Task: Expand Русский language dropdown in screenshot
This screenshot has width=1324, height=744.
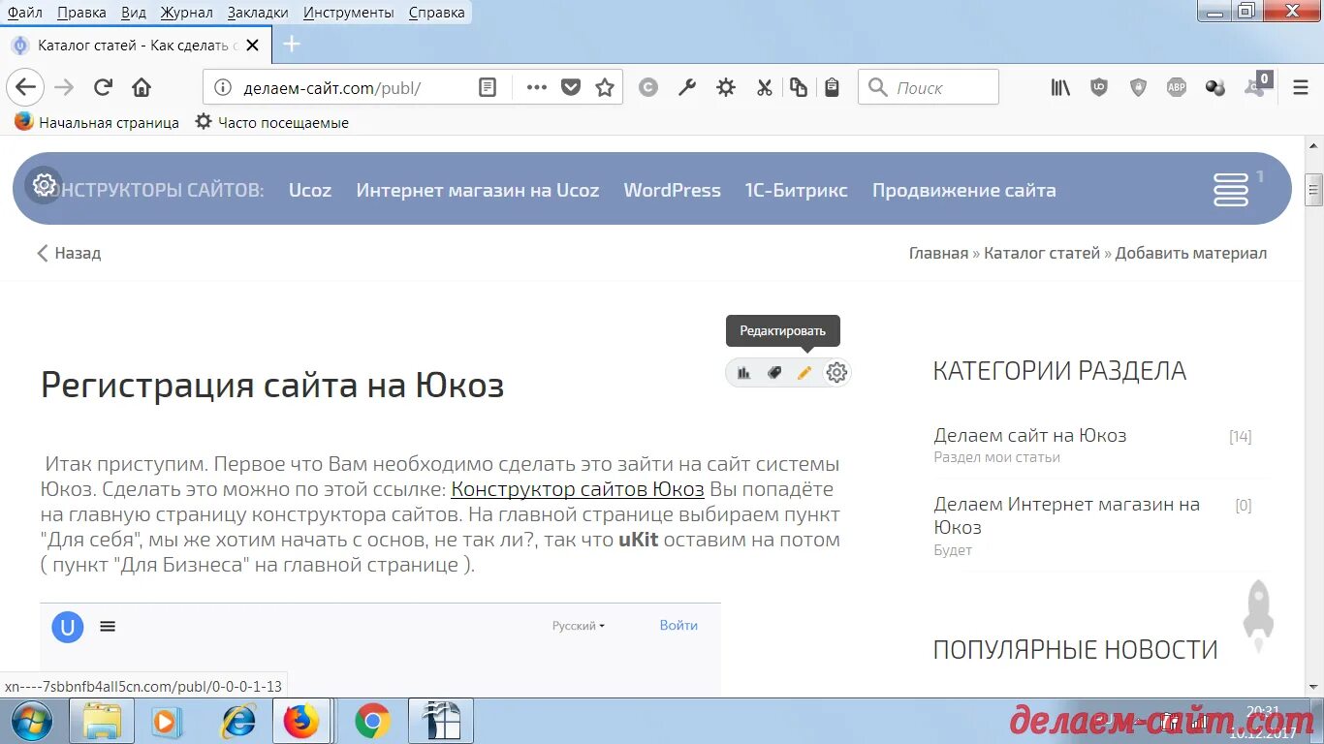Action: click(579, 626)
